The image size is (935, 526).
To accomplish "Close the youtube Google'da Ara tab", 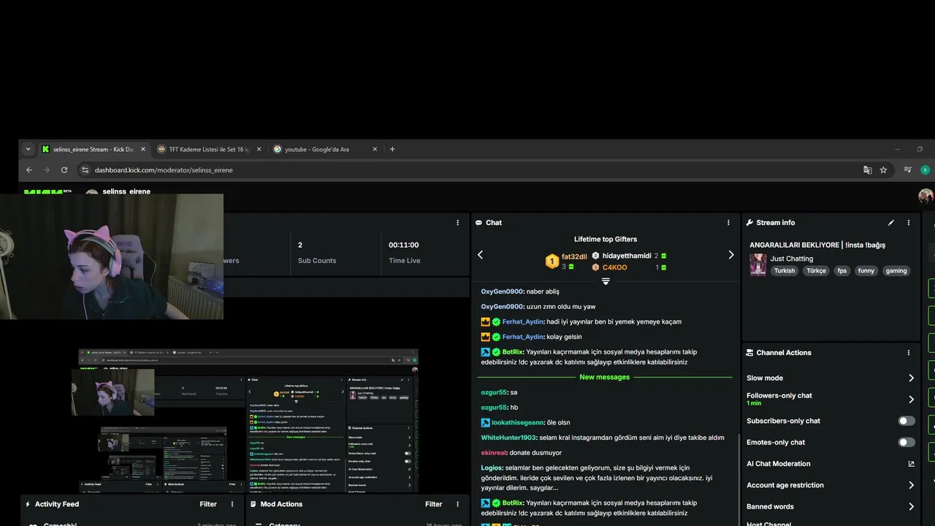I will coord(375,149).
